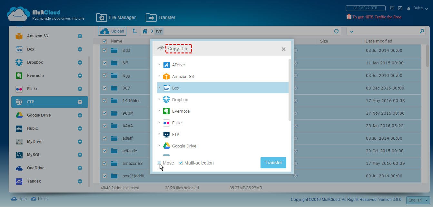Open the Dropbox sidebar dropdown arrow
Viewport: 433px width, 207px height.
click(80, 62)
